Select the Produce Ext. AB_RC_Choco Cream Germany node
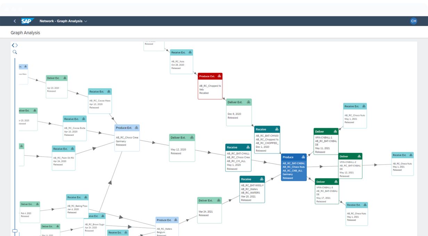This screenshot has height=236, width=428. click(x=127, y=141)
